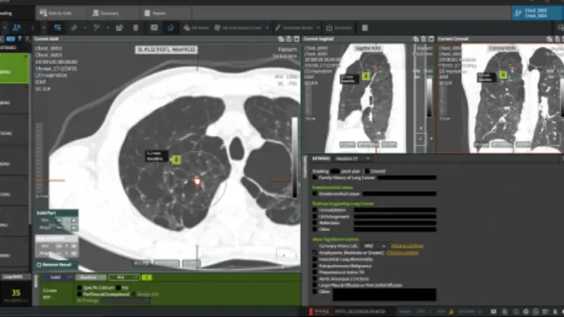Click the nodule marker on coronal view
564x317 pixels.
tap(503, 74)
